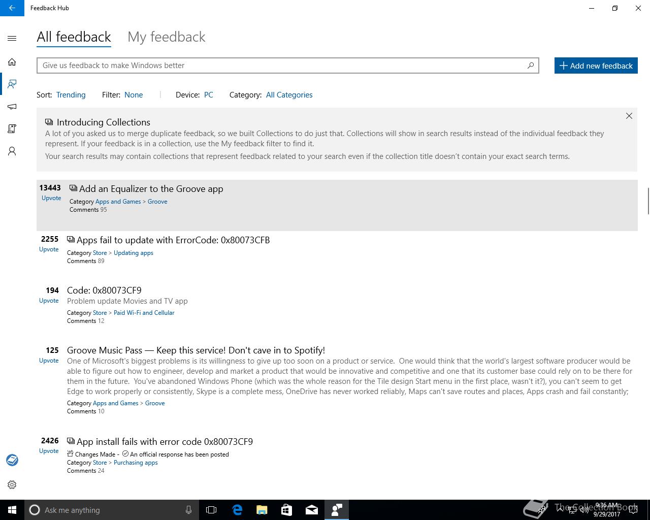This screenshot has height=520, width=650.
Task: Click Groove category link under Equalizer item
Action: 157,202
